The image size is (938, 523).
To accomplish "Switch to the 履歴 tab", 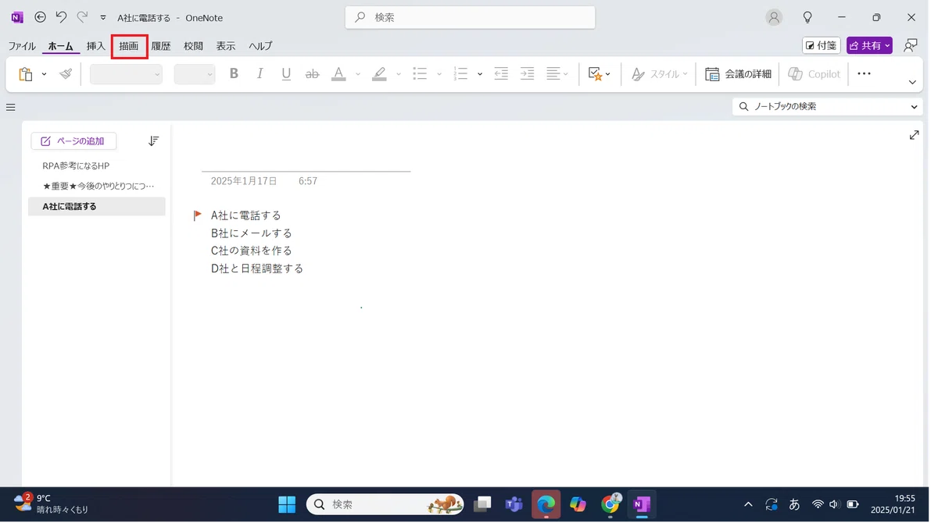I will pyautogui.click(x=161, y=46).
